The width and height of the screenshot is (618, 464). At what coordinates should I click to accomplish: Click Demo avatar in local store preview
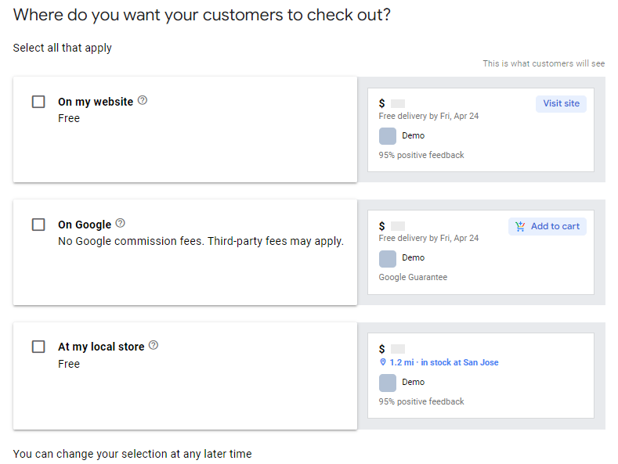[388, 383]
